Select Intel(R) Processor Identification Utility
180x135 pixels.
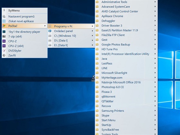[126, 54]
